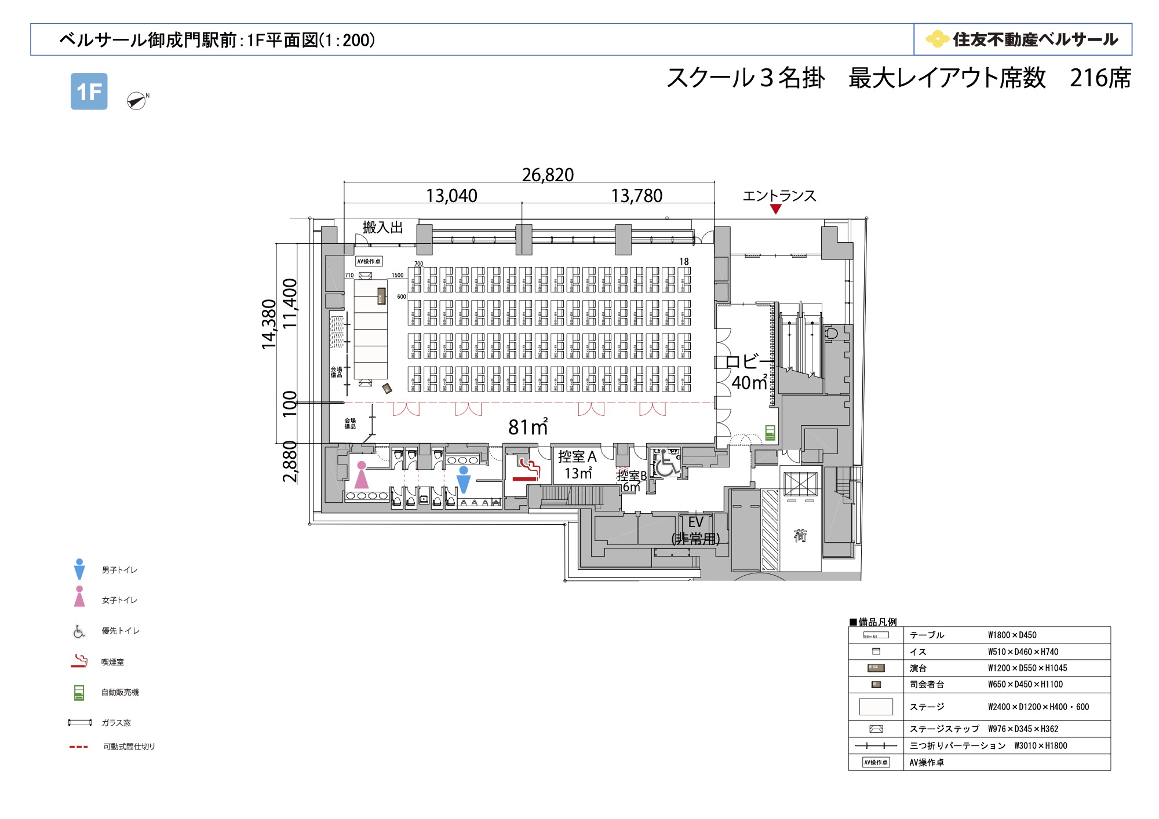Click the wheelchair icon on the floor plan
Screen dimensions: 1159x819
667,463
